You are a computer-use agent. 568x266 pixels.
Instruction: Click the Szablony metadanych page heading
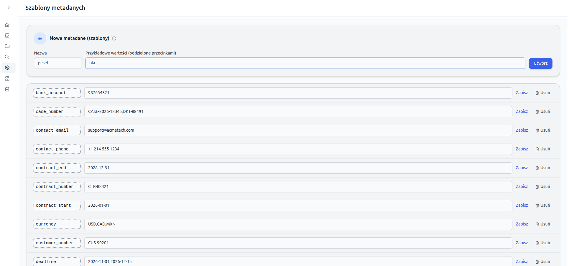(55, 8)
